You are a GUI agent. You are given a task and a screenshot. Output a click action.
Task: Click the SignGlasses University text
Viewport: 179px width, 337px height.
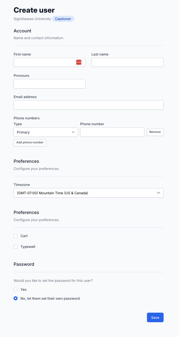coord(32,19)
